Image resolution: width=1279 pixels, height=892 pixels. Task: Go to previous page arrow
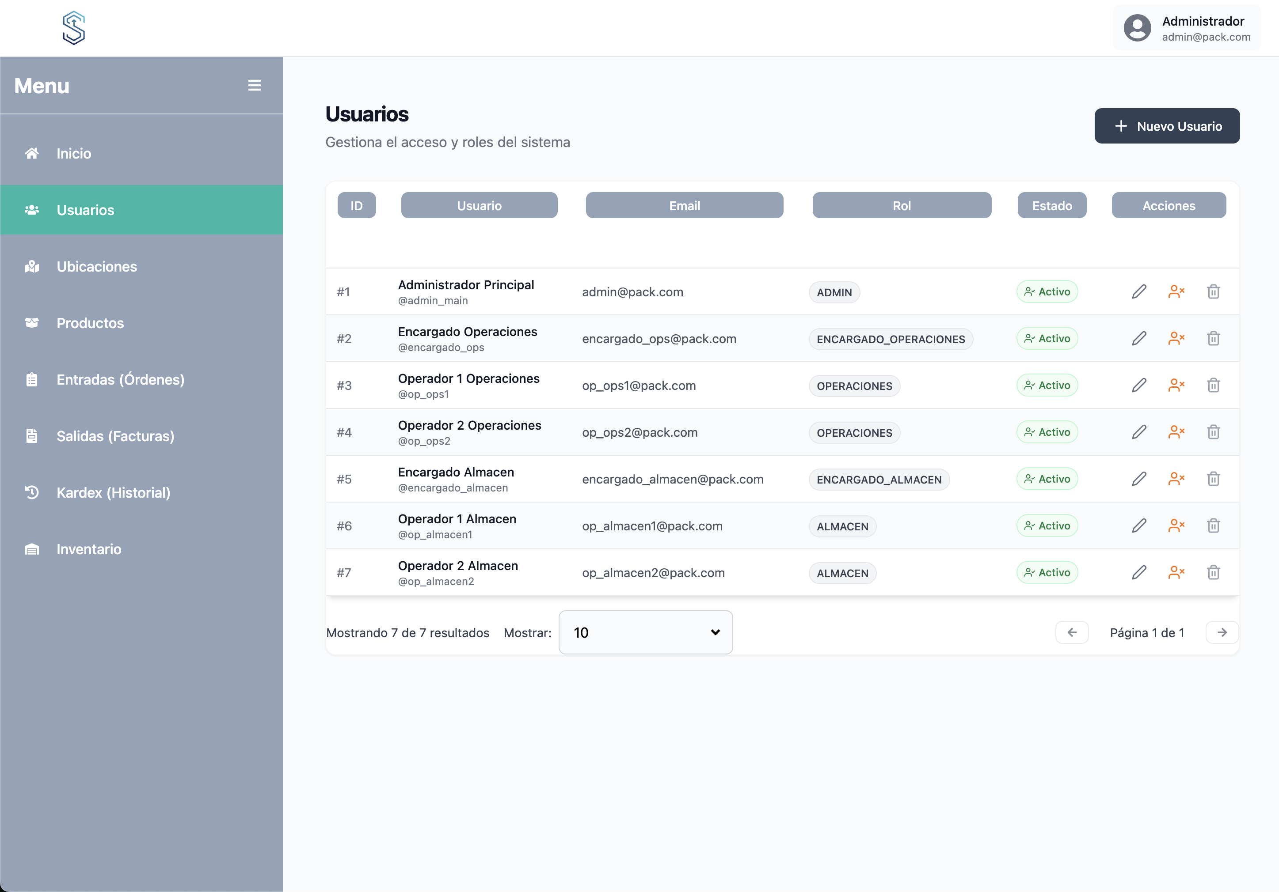pyautogui.click(x=1072, y=632)
